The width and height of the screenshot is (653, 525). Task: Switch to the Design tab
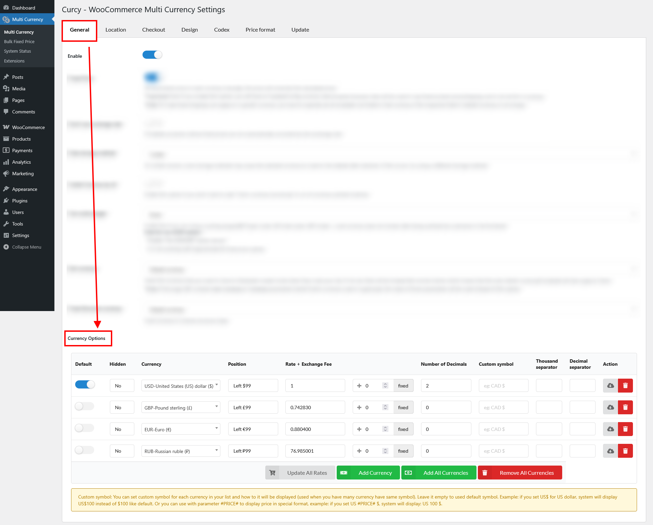click(189, 30)
